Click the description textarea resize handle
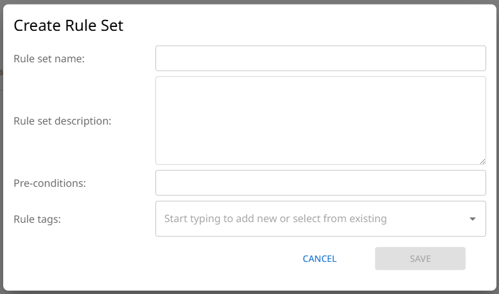Screen dimensions: 499x294 pos(482,161)
